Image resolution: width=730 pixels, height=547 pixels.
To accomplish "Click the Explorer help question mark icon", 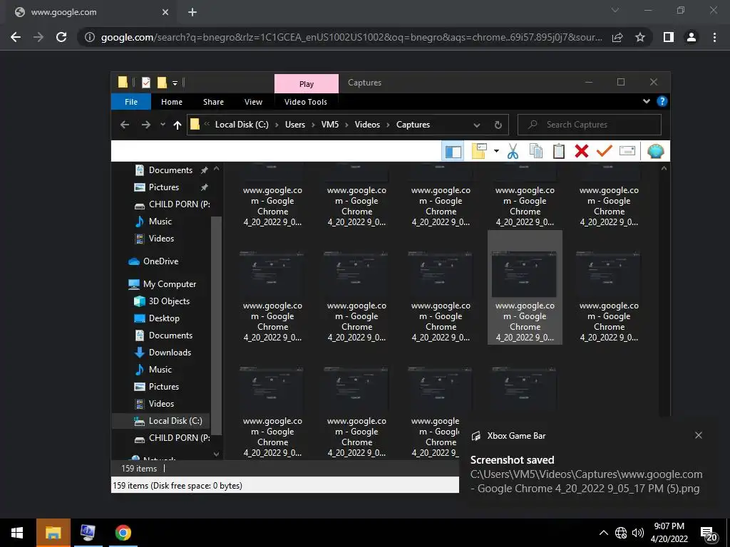I will [x=662, y=101].
